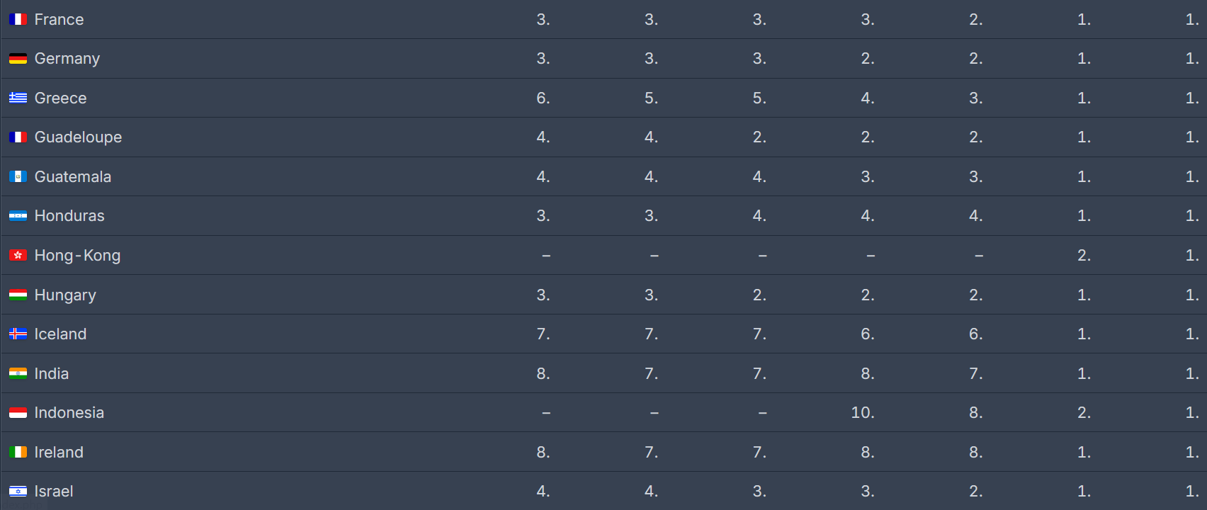Click the Iceland flag icon
The width and height of the screenshot is (1207, 510).
click(x=18, y=334)
